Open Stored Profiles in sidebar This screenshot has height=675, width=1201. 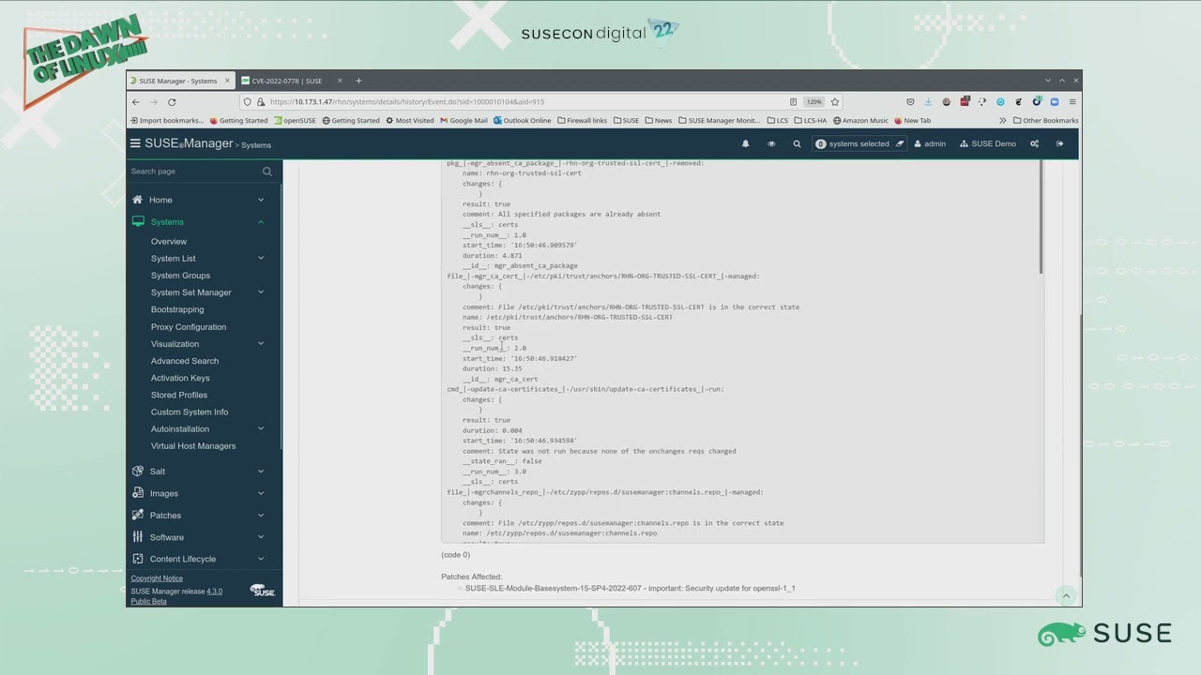pos(179,395)
